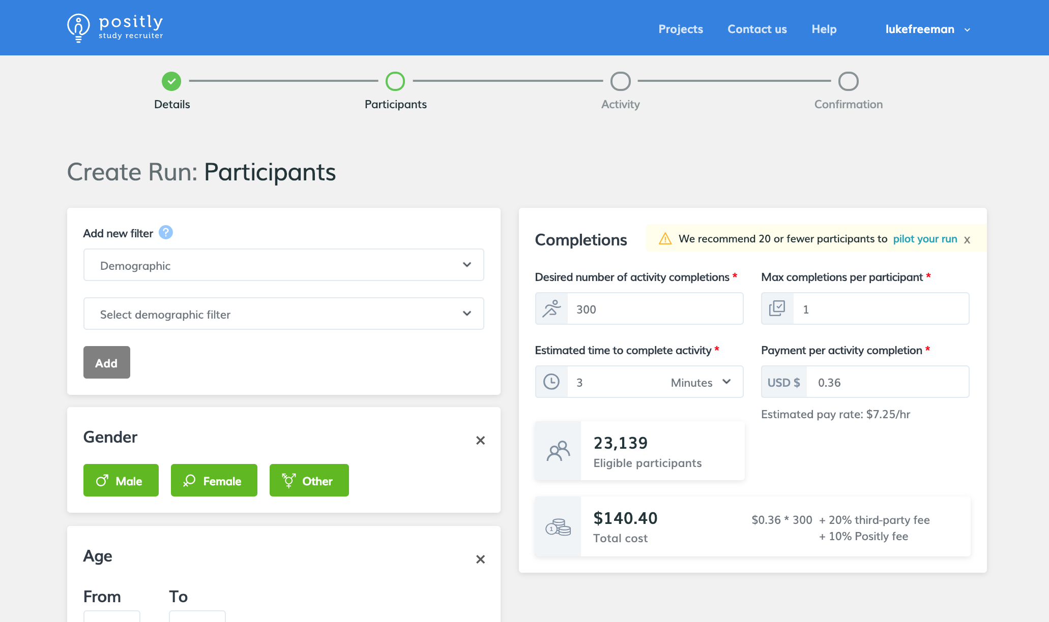
Task: Click the positly study recruiter wordmark
Action: pyautogui.click(x=131, y=27)
